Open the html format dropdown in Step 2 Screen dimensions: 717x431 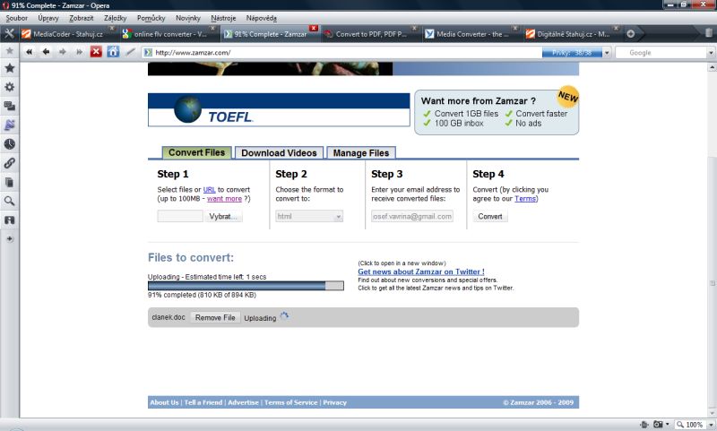[x=309, y=216]
